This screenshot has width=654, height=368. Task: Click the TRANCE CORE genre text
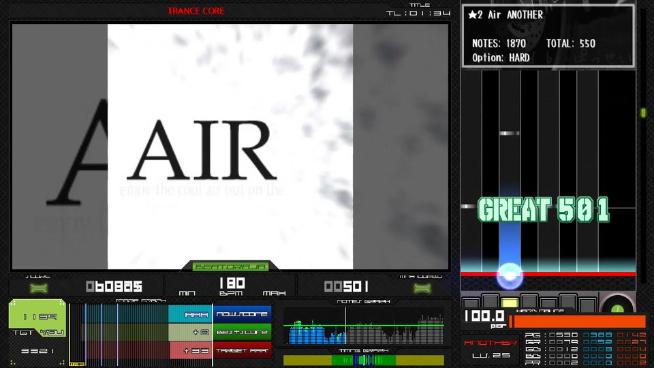[x=196, y=12]
